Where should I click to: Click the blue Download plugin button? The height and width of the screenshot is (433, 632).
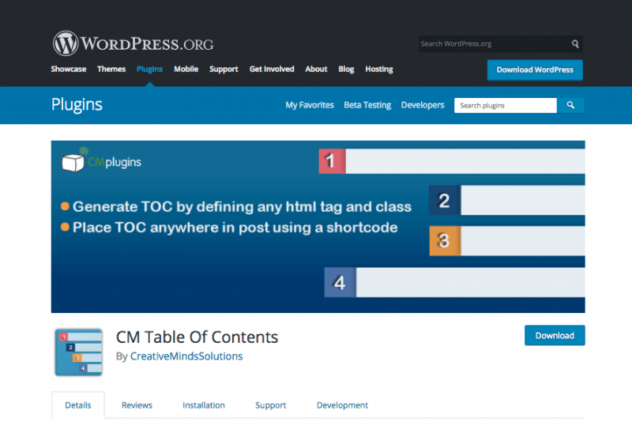pos(555,336)
